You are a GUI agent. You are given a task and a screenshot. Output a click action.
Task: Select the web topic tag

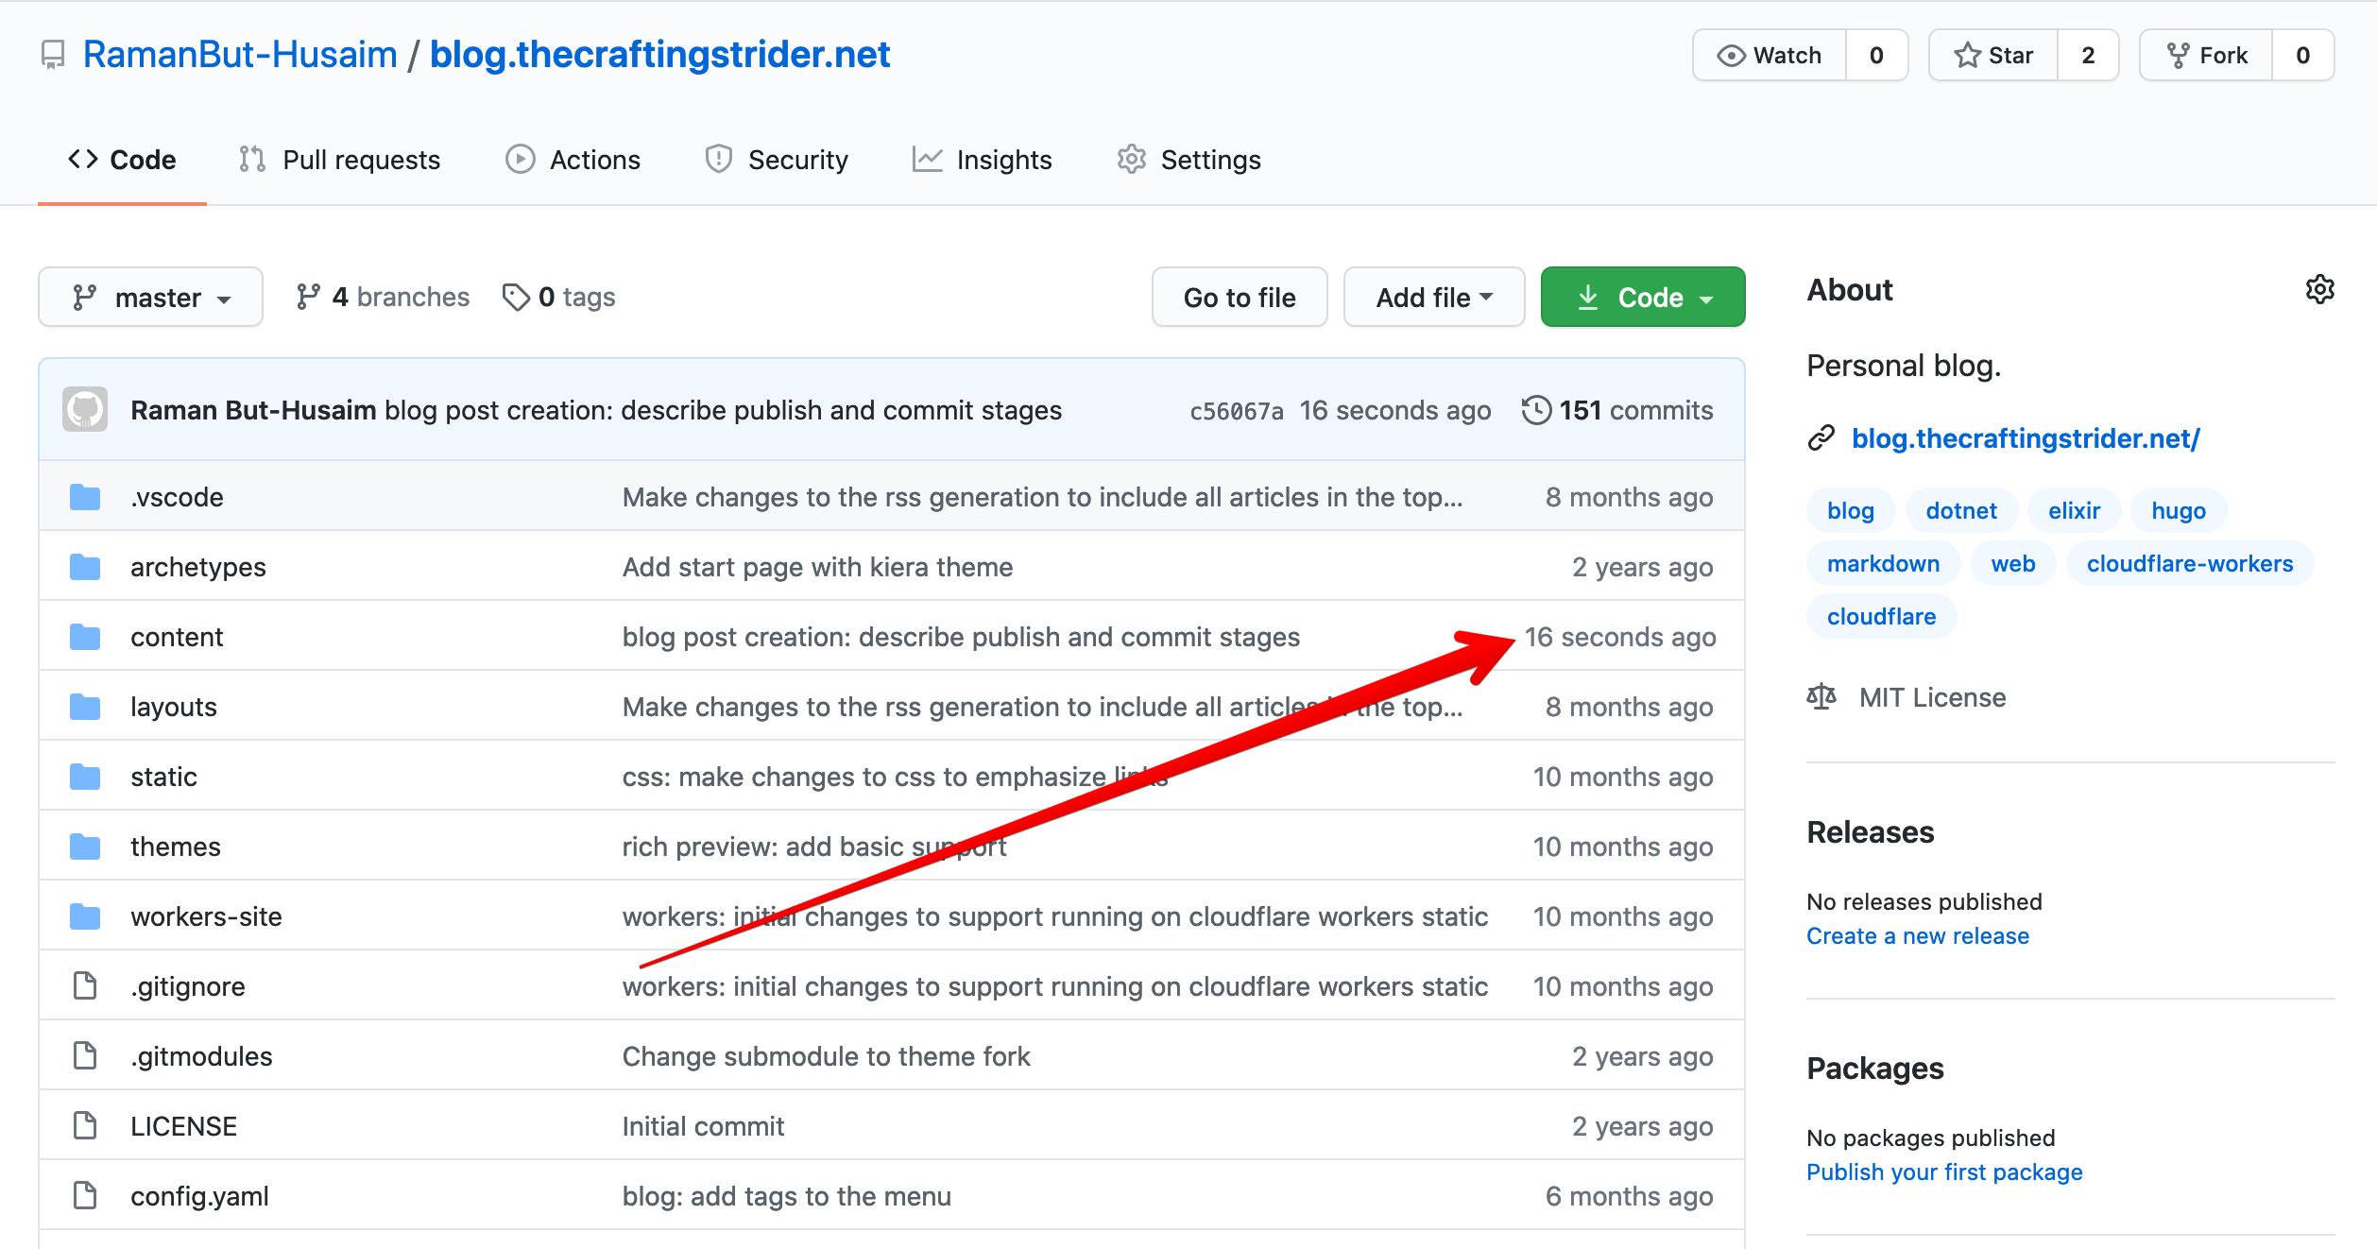tap(2013, 563)
